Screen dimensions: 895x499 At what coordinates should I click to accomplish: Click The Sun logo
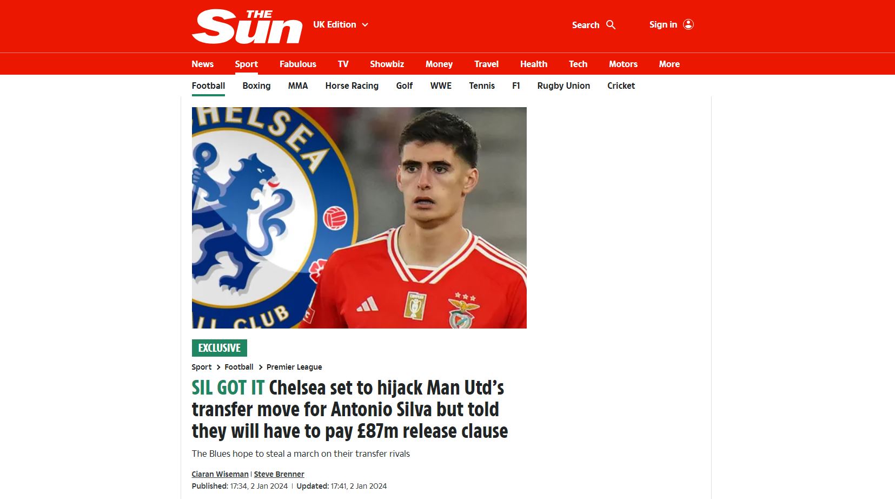[x=247, y=27]
